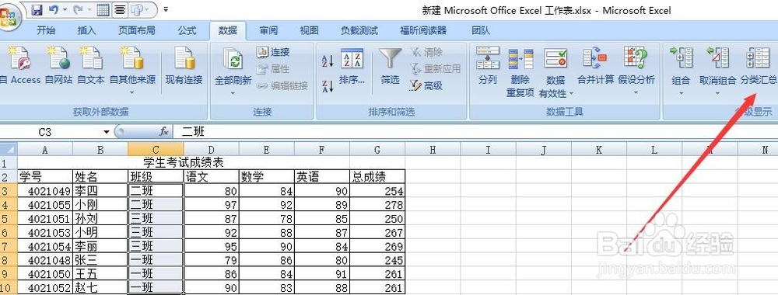Open 高级 advanced filter
Screen dimensions: 778x295
(x=426, y=85)
